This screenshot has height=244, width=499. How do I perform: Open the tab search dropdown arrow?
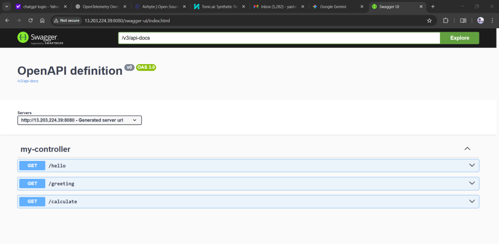click(x=7, y=6)
